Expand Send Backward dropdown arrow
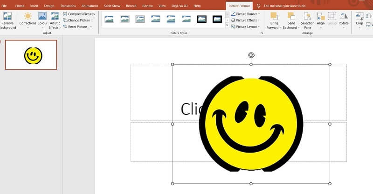 [299, 28]
